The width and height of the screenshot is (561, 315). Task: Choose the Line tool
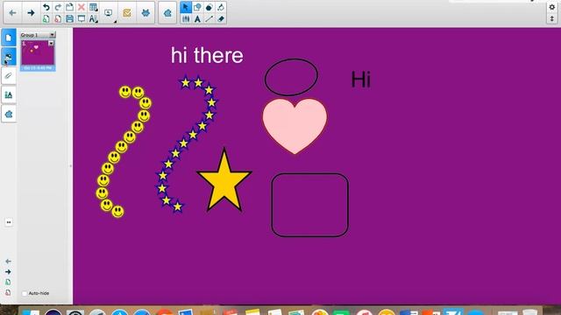(209, 18)
